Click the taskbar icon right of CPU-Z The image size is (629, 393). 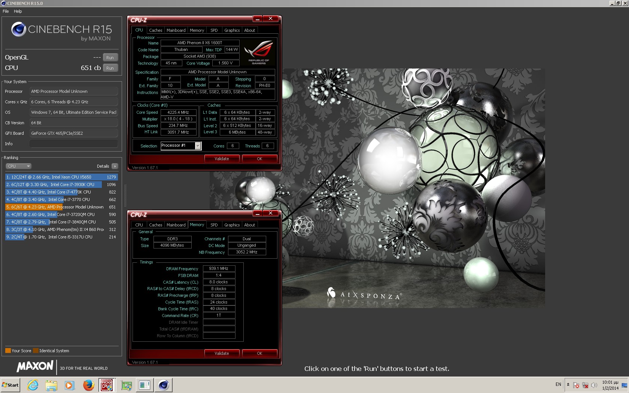point(126,385)
